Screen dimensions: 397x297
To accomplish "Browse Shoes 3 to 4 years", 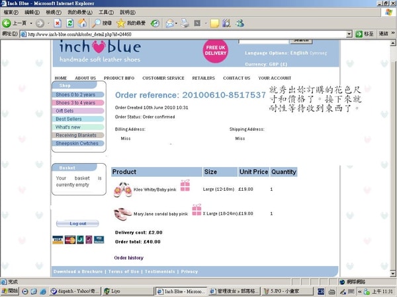I will click(78, 102).
